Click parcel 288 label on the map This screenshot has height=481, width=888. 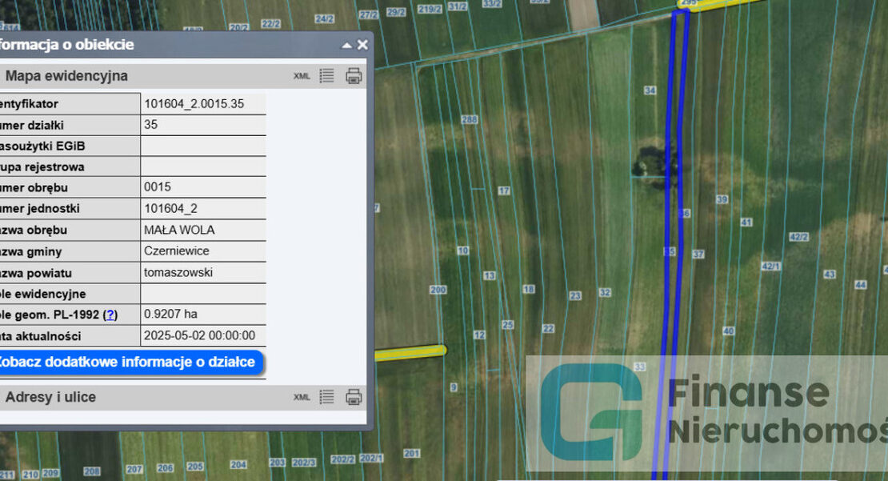(x=469, y=120)
